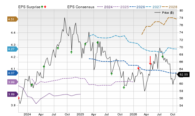This screenshot has width=195, height=116.
Task: Click the dark purple 3.89 value tag
Action: [13, 94]
